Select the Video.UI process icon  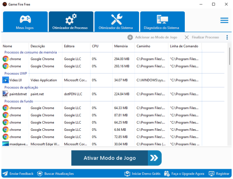point(6,80)
